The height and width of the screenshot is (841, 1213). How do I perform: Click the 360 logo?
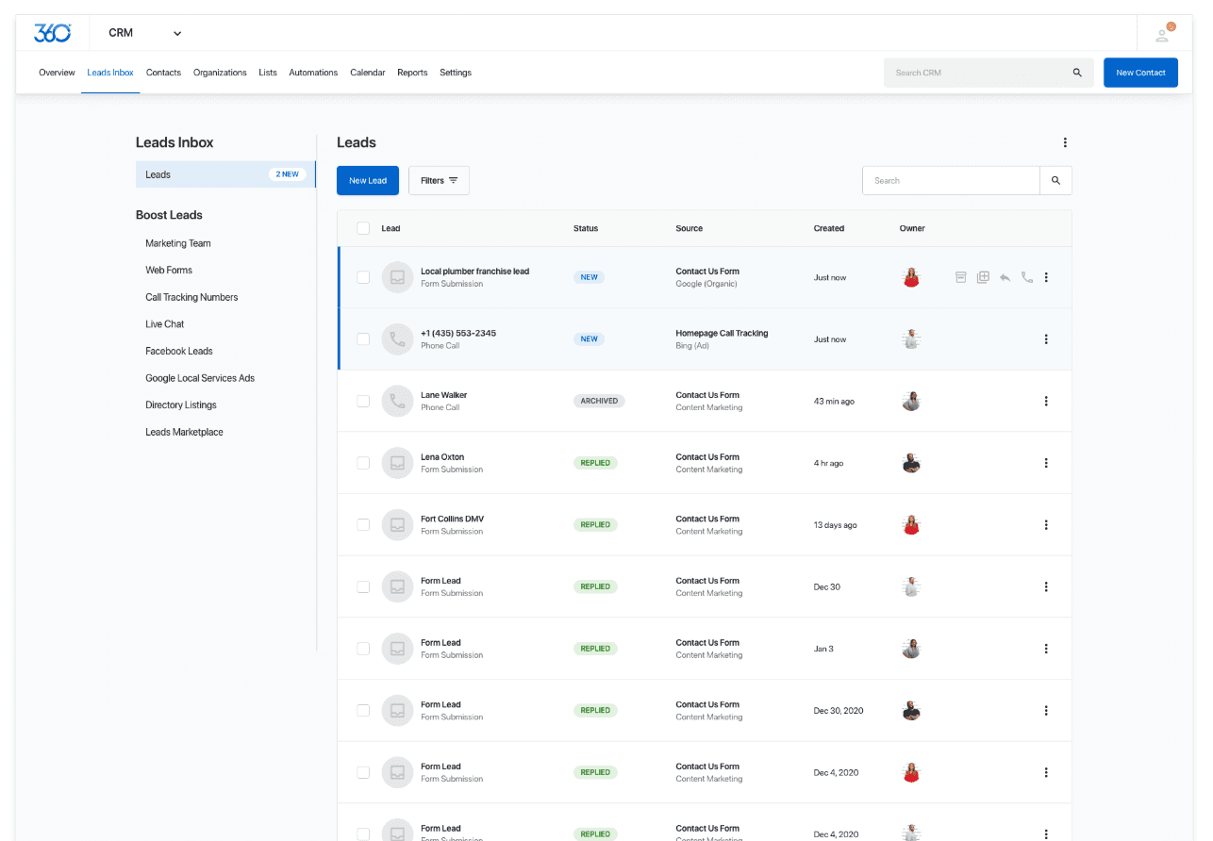[52, 33]
